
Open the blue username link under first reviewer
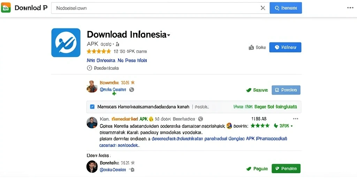[x=113, y=89]
